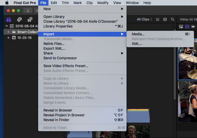Show the video and audio filmstrip view
Screen dimensions: 197x138
tap(181, 27)
